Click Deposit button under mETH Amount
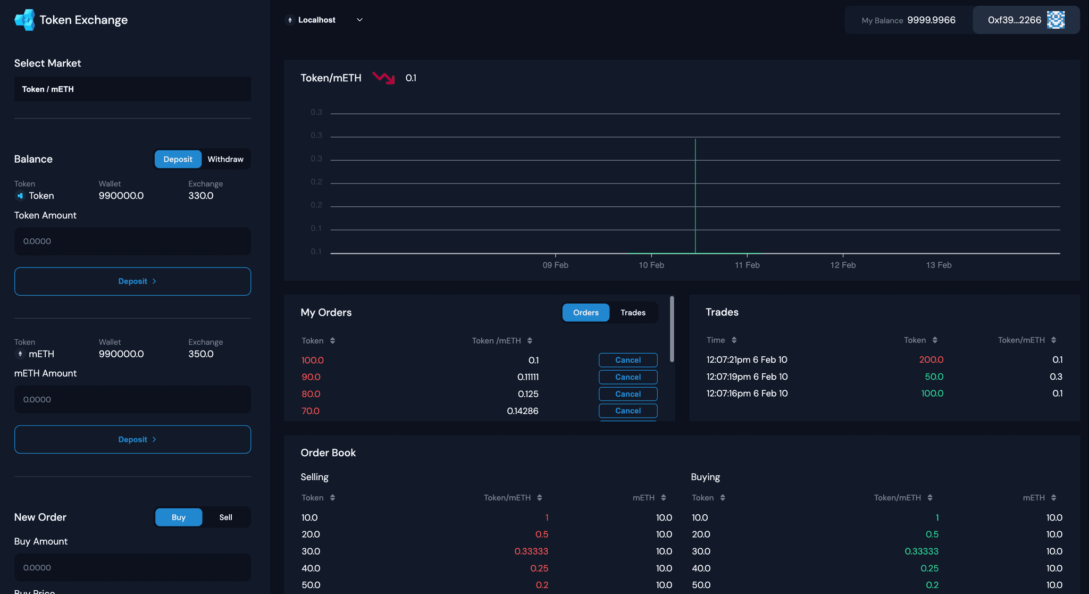The height and width of the screenshot is (594, 1089). [x=132, y=439]
